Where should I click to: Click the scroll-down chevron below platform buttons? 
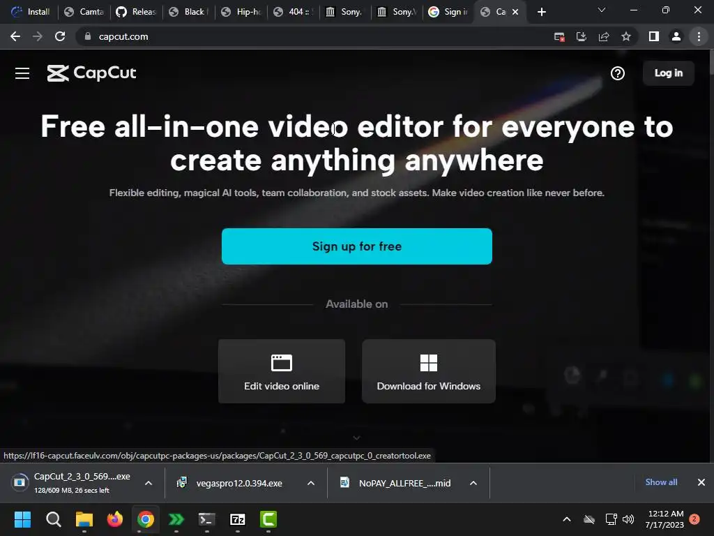coord(356,438)
